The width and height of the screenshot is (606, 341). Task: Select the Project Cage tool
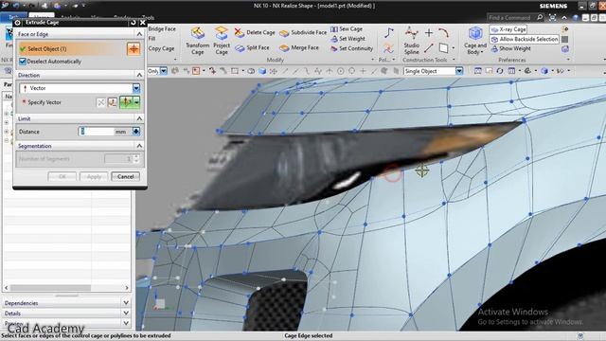click(x=222, y=41)
